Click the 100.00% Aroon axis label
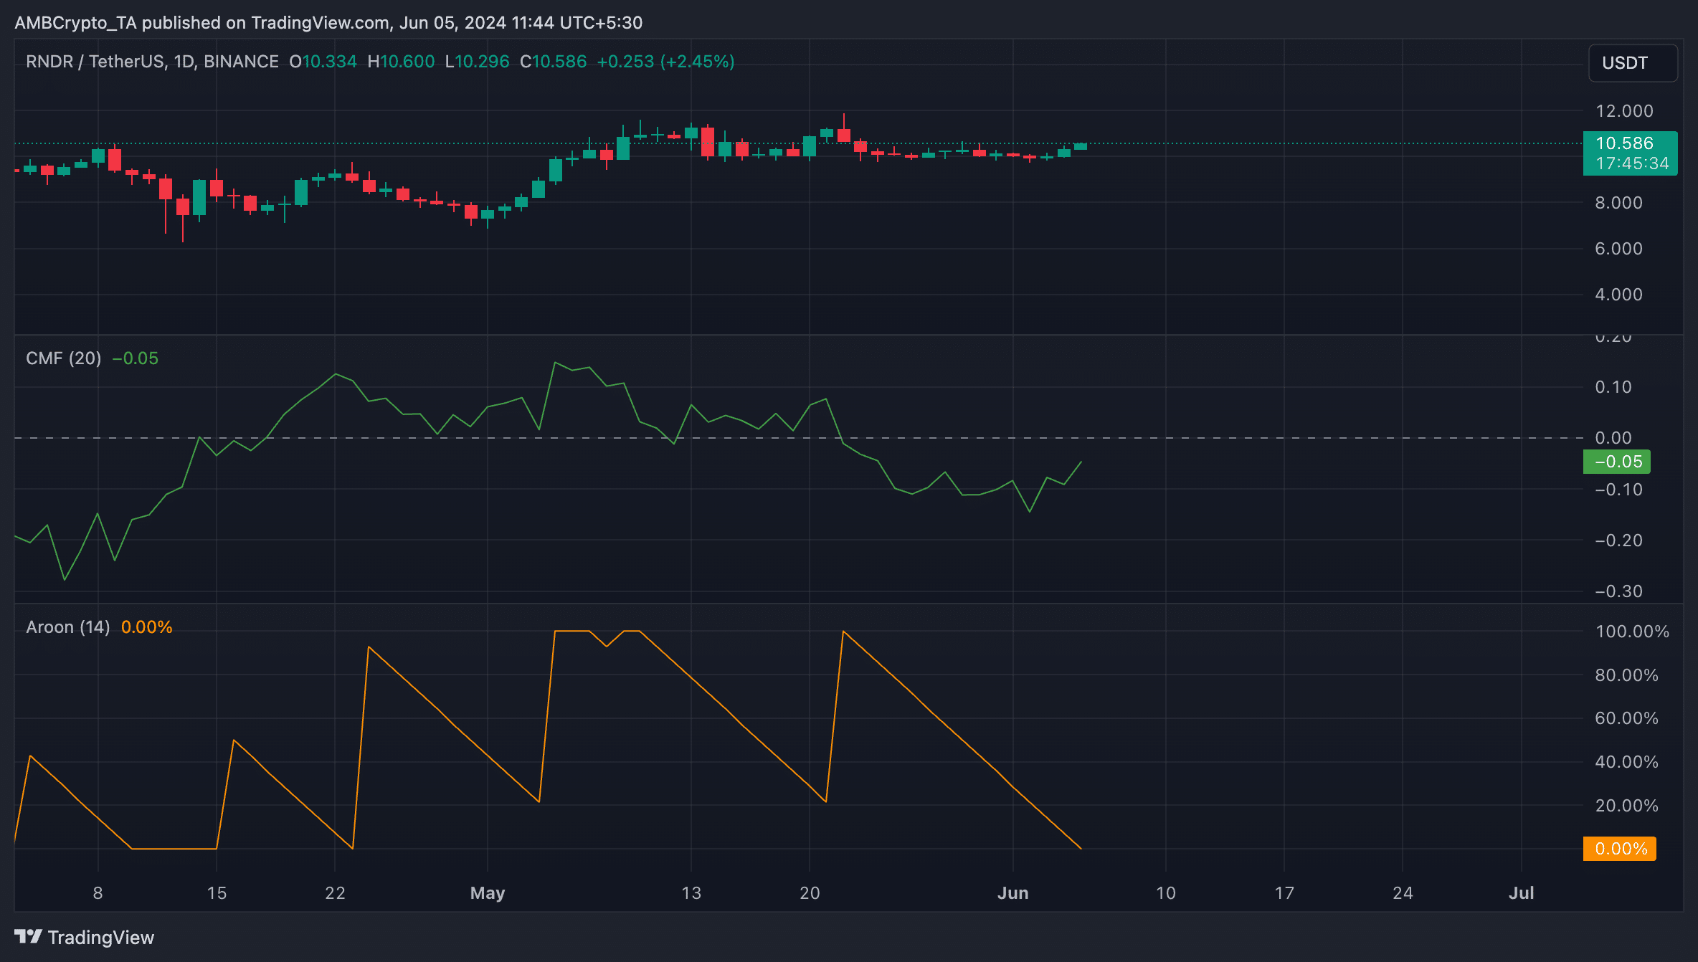The image size is (1698, 962). coord(1632,632)
